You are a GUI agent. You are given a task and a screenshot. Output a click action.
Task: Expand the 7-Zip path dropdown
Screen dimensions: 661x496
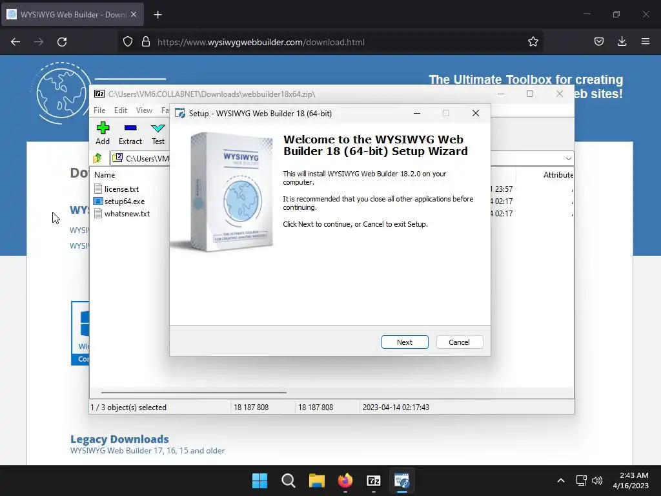click(568, 159)
